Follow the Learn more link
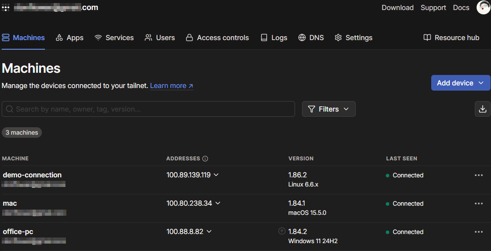This screenshot has width=491, height=251. point(172,86)
